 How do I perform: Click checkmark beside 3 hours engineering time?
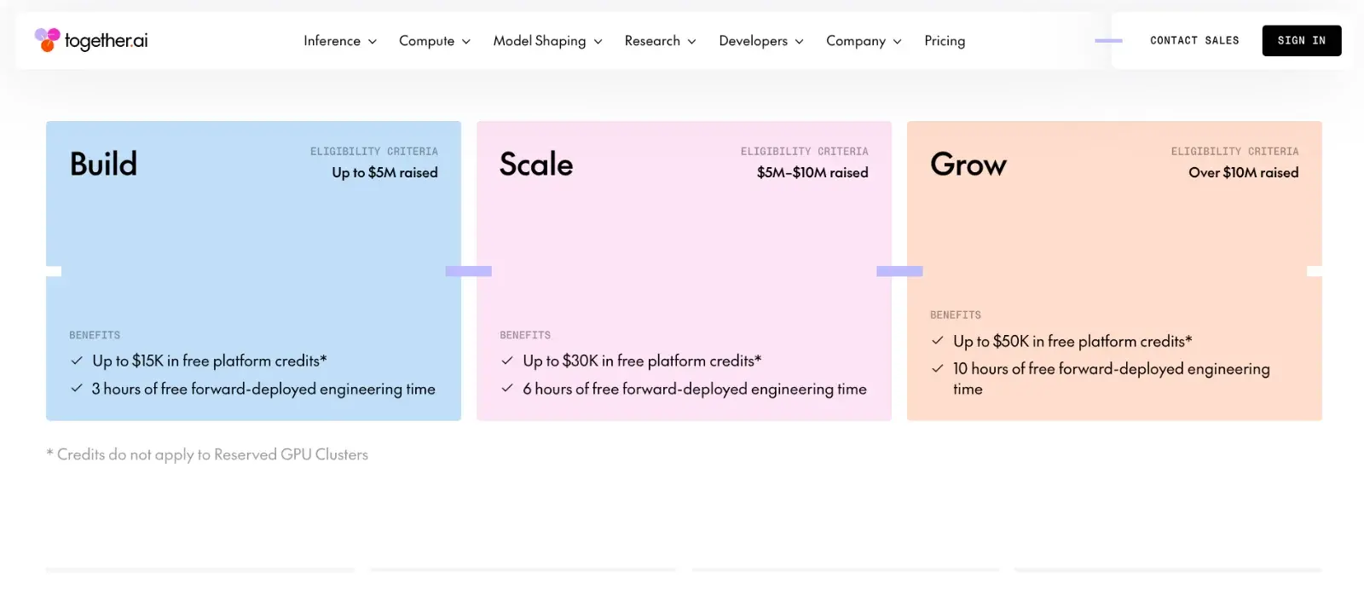click(x=77, y=388)
